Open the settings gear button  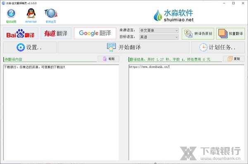(x=30, y=47)
